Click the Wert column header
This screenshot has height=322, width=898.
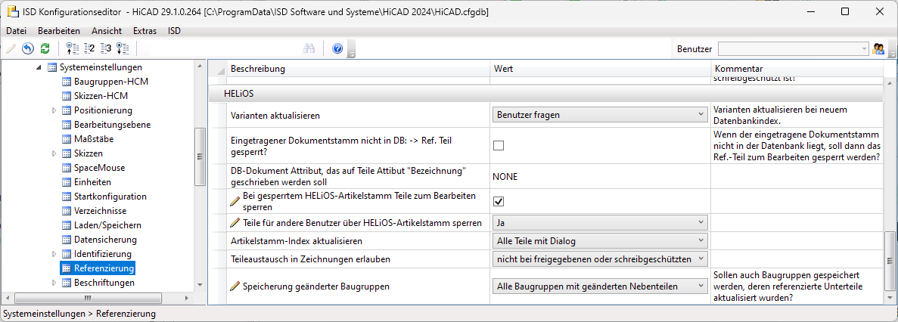pos(600,69)
